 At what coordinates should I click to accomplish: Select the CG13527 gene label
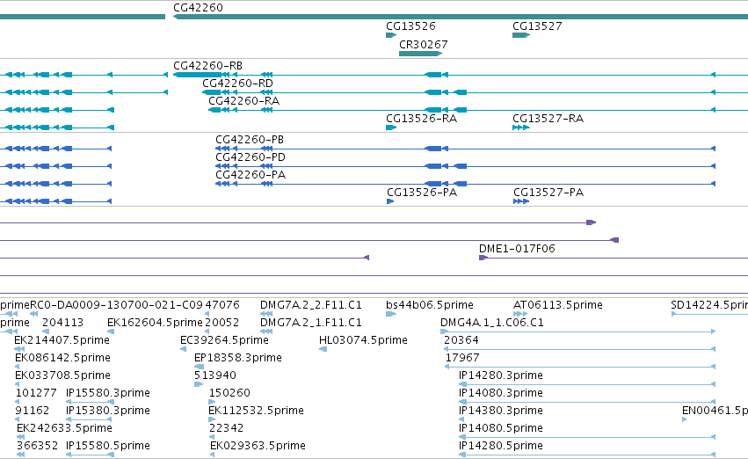[537, 26]
